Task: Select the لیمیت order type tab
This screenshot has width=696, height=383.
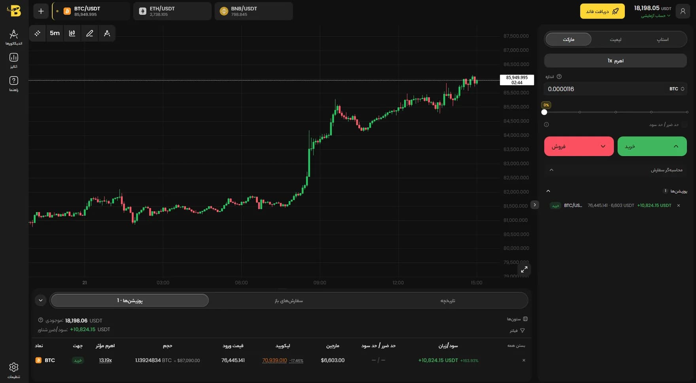Action: (615, 40)
